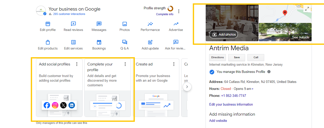324x128 pixels.
Task: Open the Q & A chat icon
Action: 124,42
